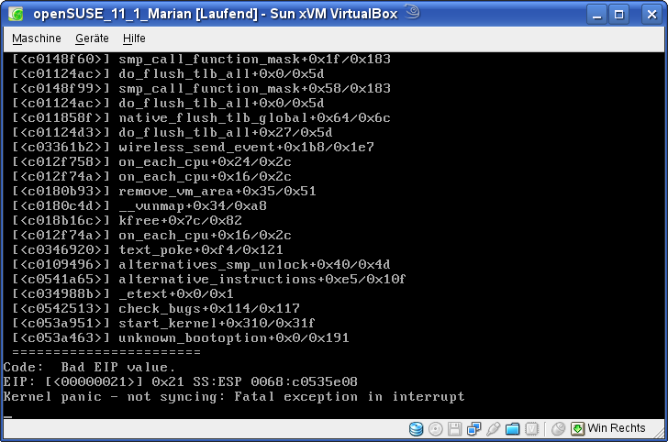
Task: Click the green keyboard capture arrow icon
Action: [577, 428]
